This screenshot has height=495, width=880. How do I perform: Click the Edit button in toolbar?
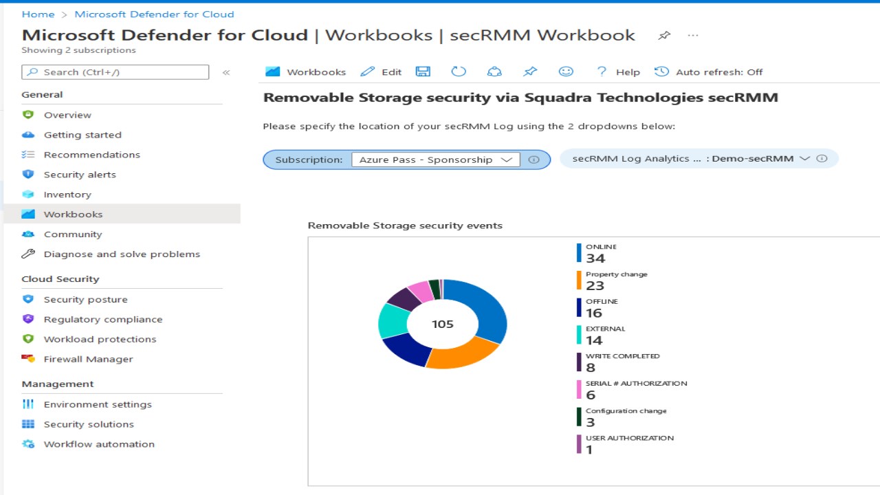[382, 71]
